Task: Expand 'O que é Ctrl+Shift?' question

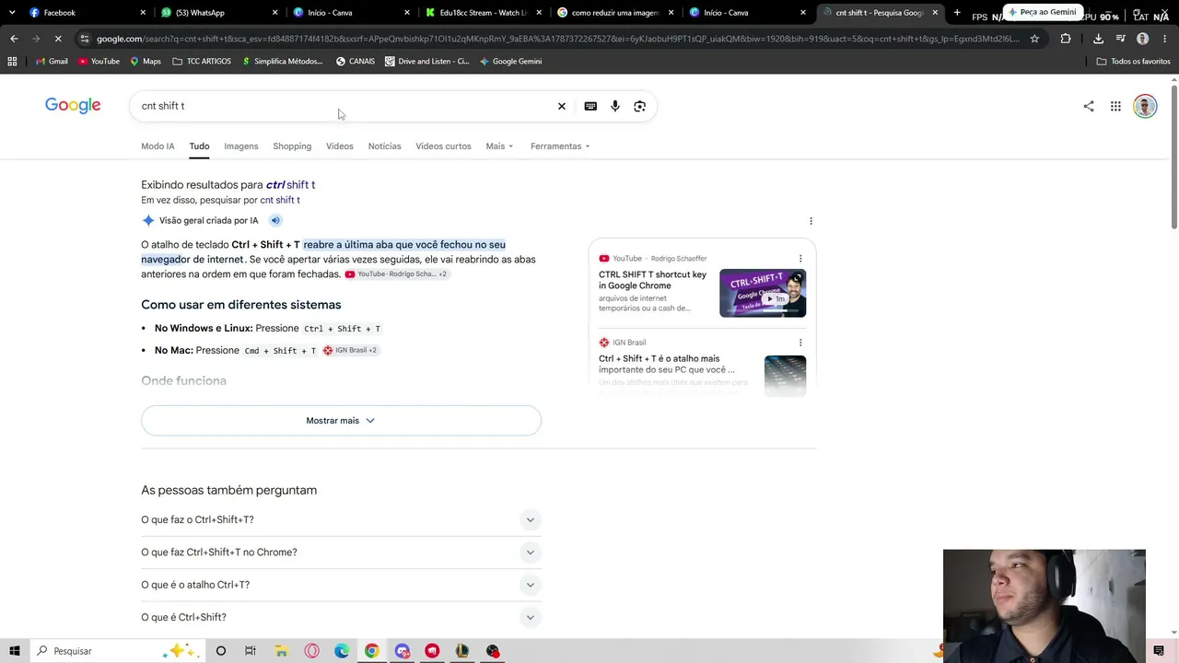Action: pos(341,617)
